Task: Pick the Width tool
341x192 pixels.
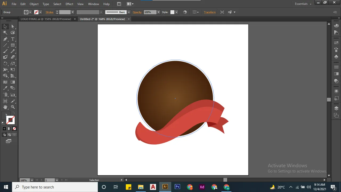Action: pyautogui.click(x=5, y=70)
